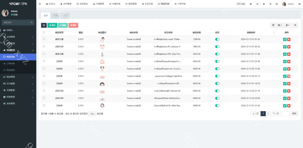Click the 207-India site selector button

point(241,4)
